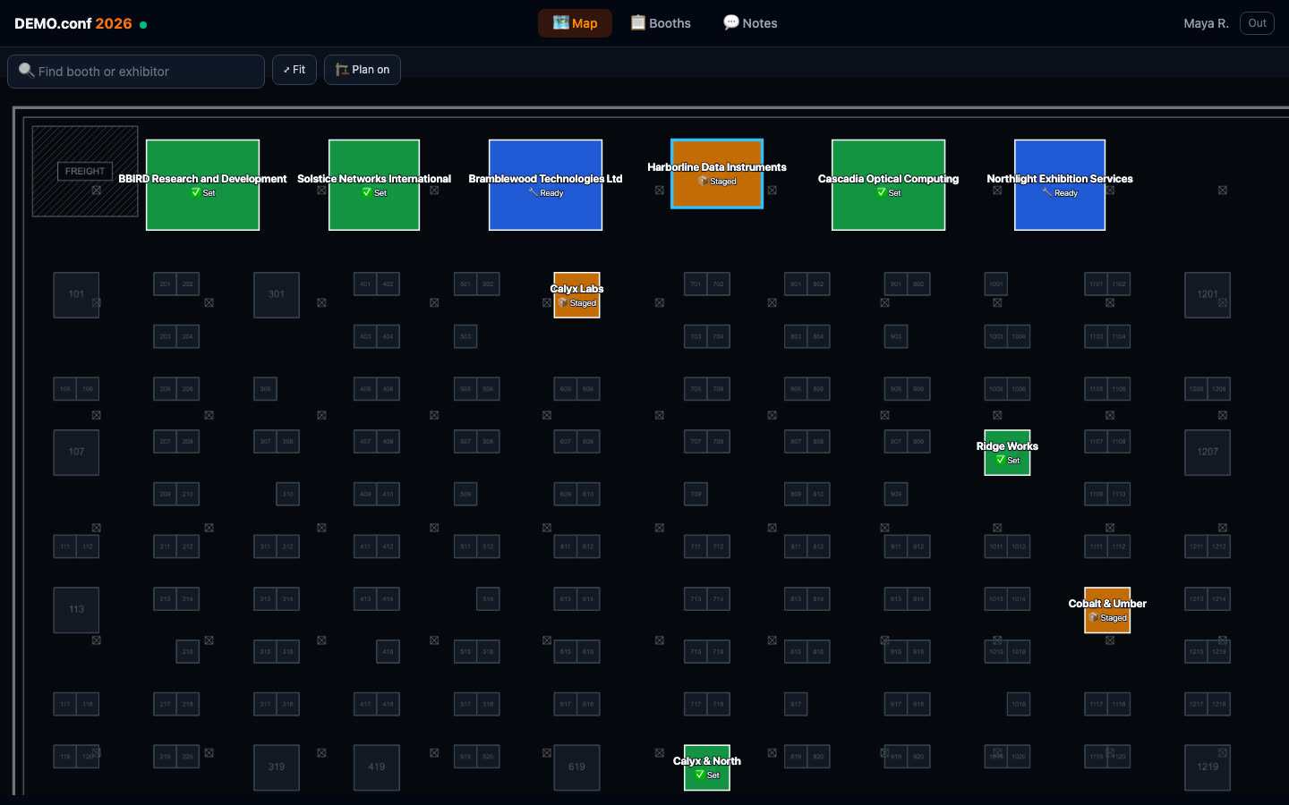Viewport: 1289px width, 805px height.
Task: Select small booth 701
Action: tap(696, 284)
